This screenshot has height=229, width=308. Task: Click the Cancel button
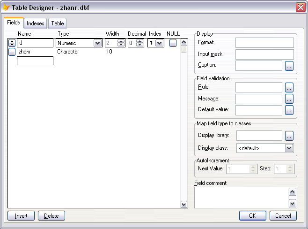[x=283, y=215]
